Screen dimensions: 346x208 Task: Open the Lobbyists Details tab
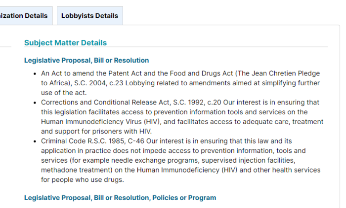(90, 16)
